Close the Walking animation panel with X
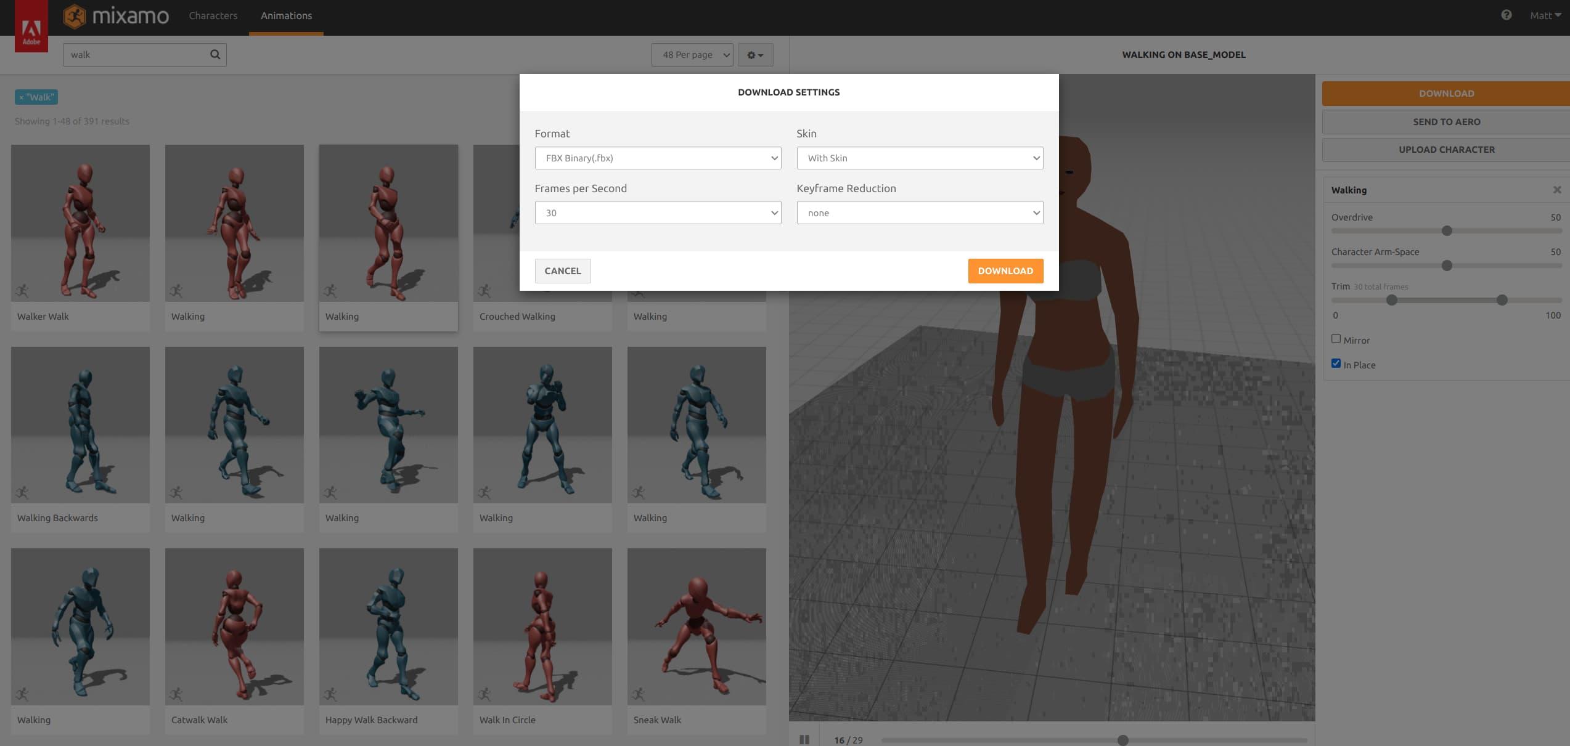This screenshot has height=746, width=1570. pos(1557,190)
